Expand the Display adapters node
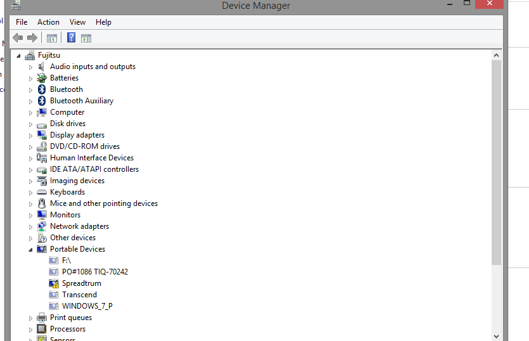 click(30, 135)
